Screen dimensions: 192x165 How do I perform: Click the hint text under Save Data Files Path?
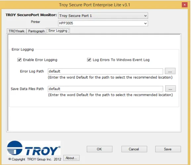click(110, 95)
